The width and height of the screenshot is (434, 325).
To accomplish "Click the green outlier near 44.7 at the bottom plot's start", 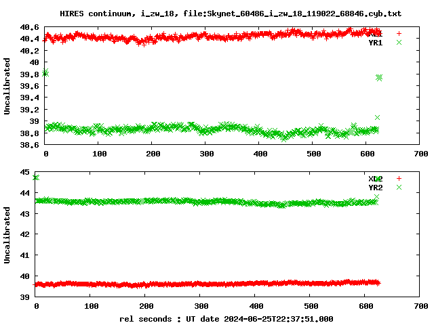I will click(36, 177).
